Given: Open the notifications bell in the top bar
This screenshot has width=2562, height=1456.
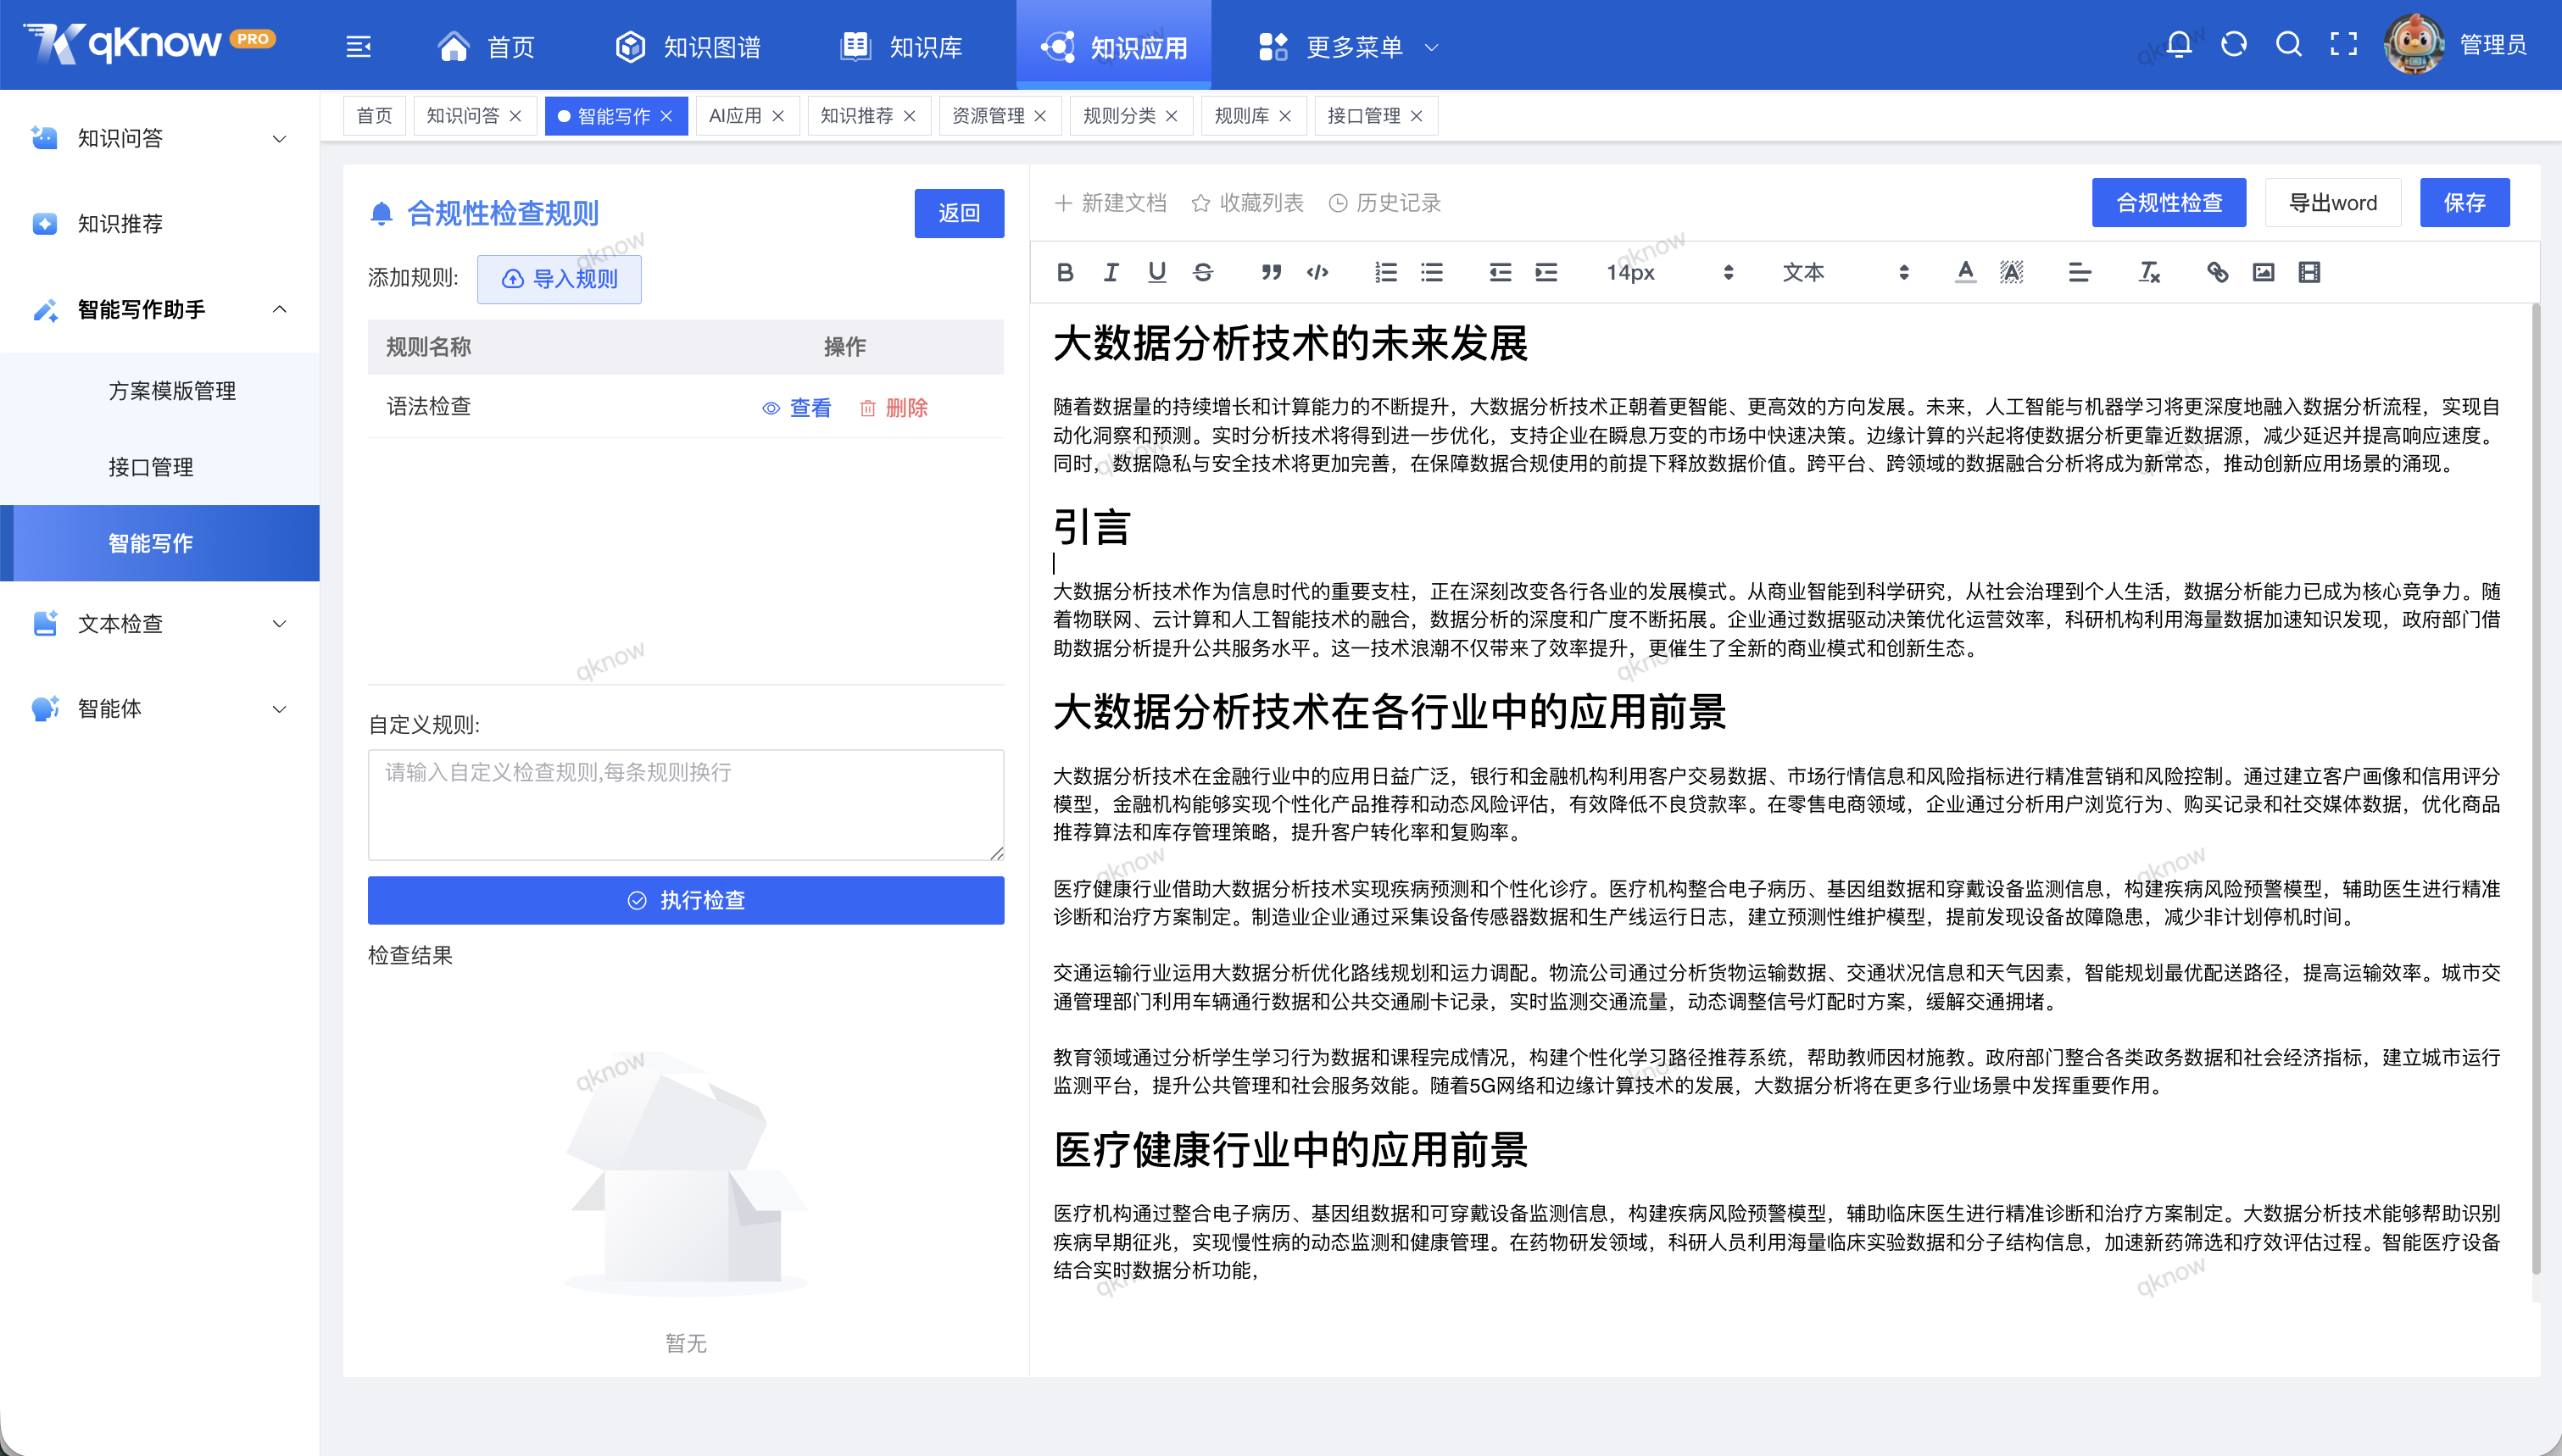Looking at the screenshot, I should coord(2178,44).
